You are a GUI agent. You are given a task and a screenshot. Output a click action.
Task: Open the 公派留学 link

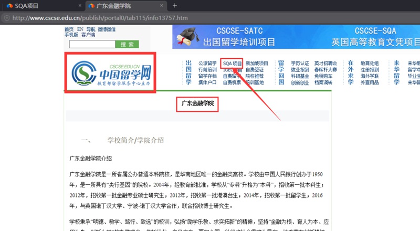(x=207, y=63)
